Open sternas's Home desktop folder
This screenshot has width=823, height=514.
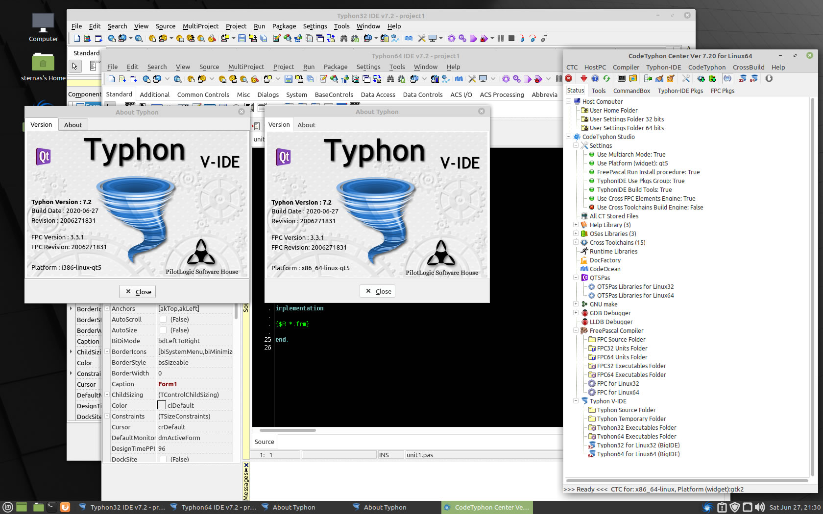point(43,68)
